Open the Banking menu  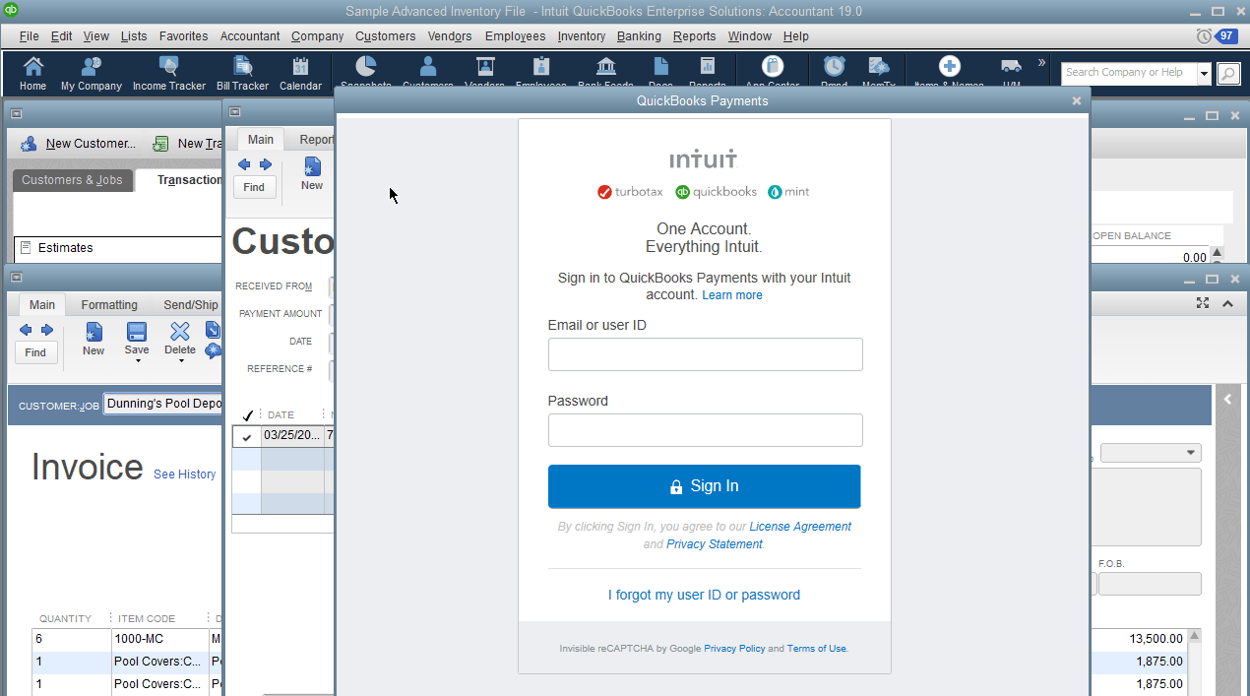[639, 35]
